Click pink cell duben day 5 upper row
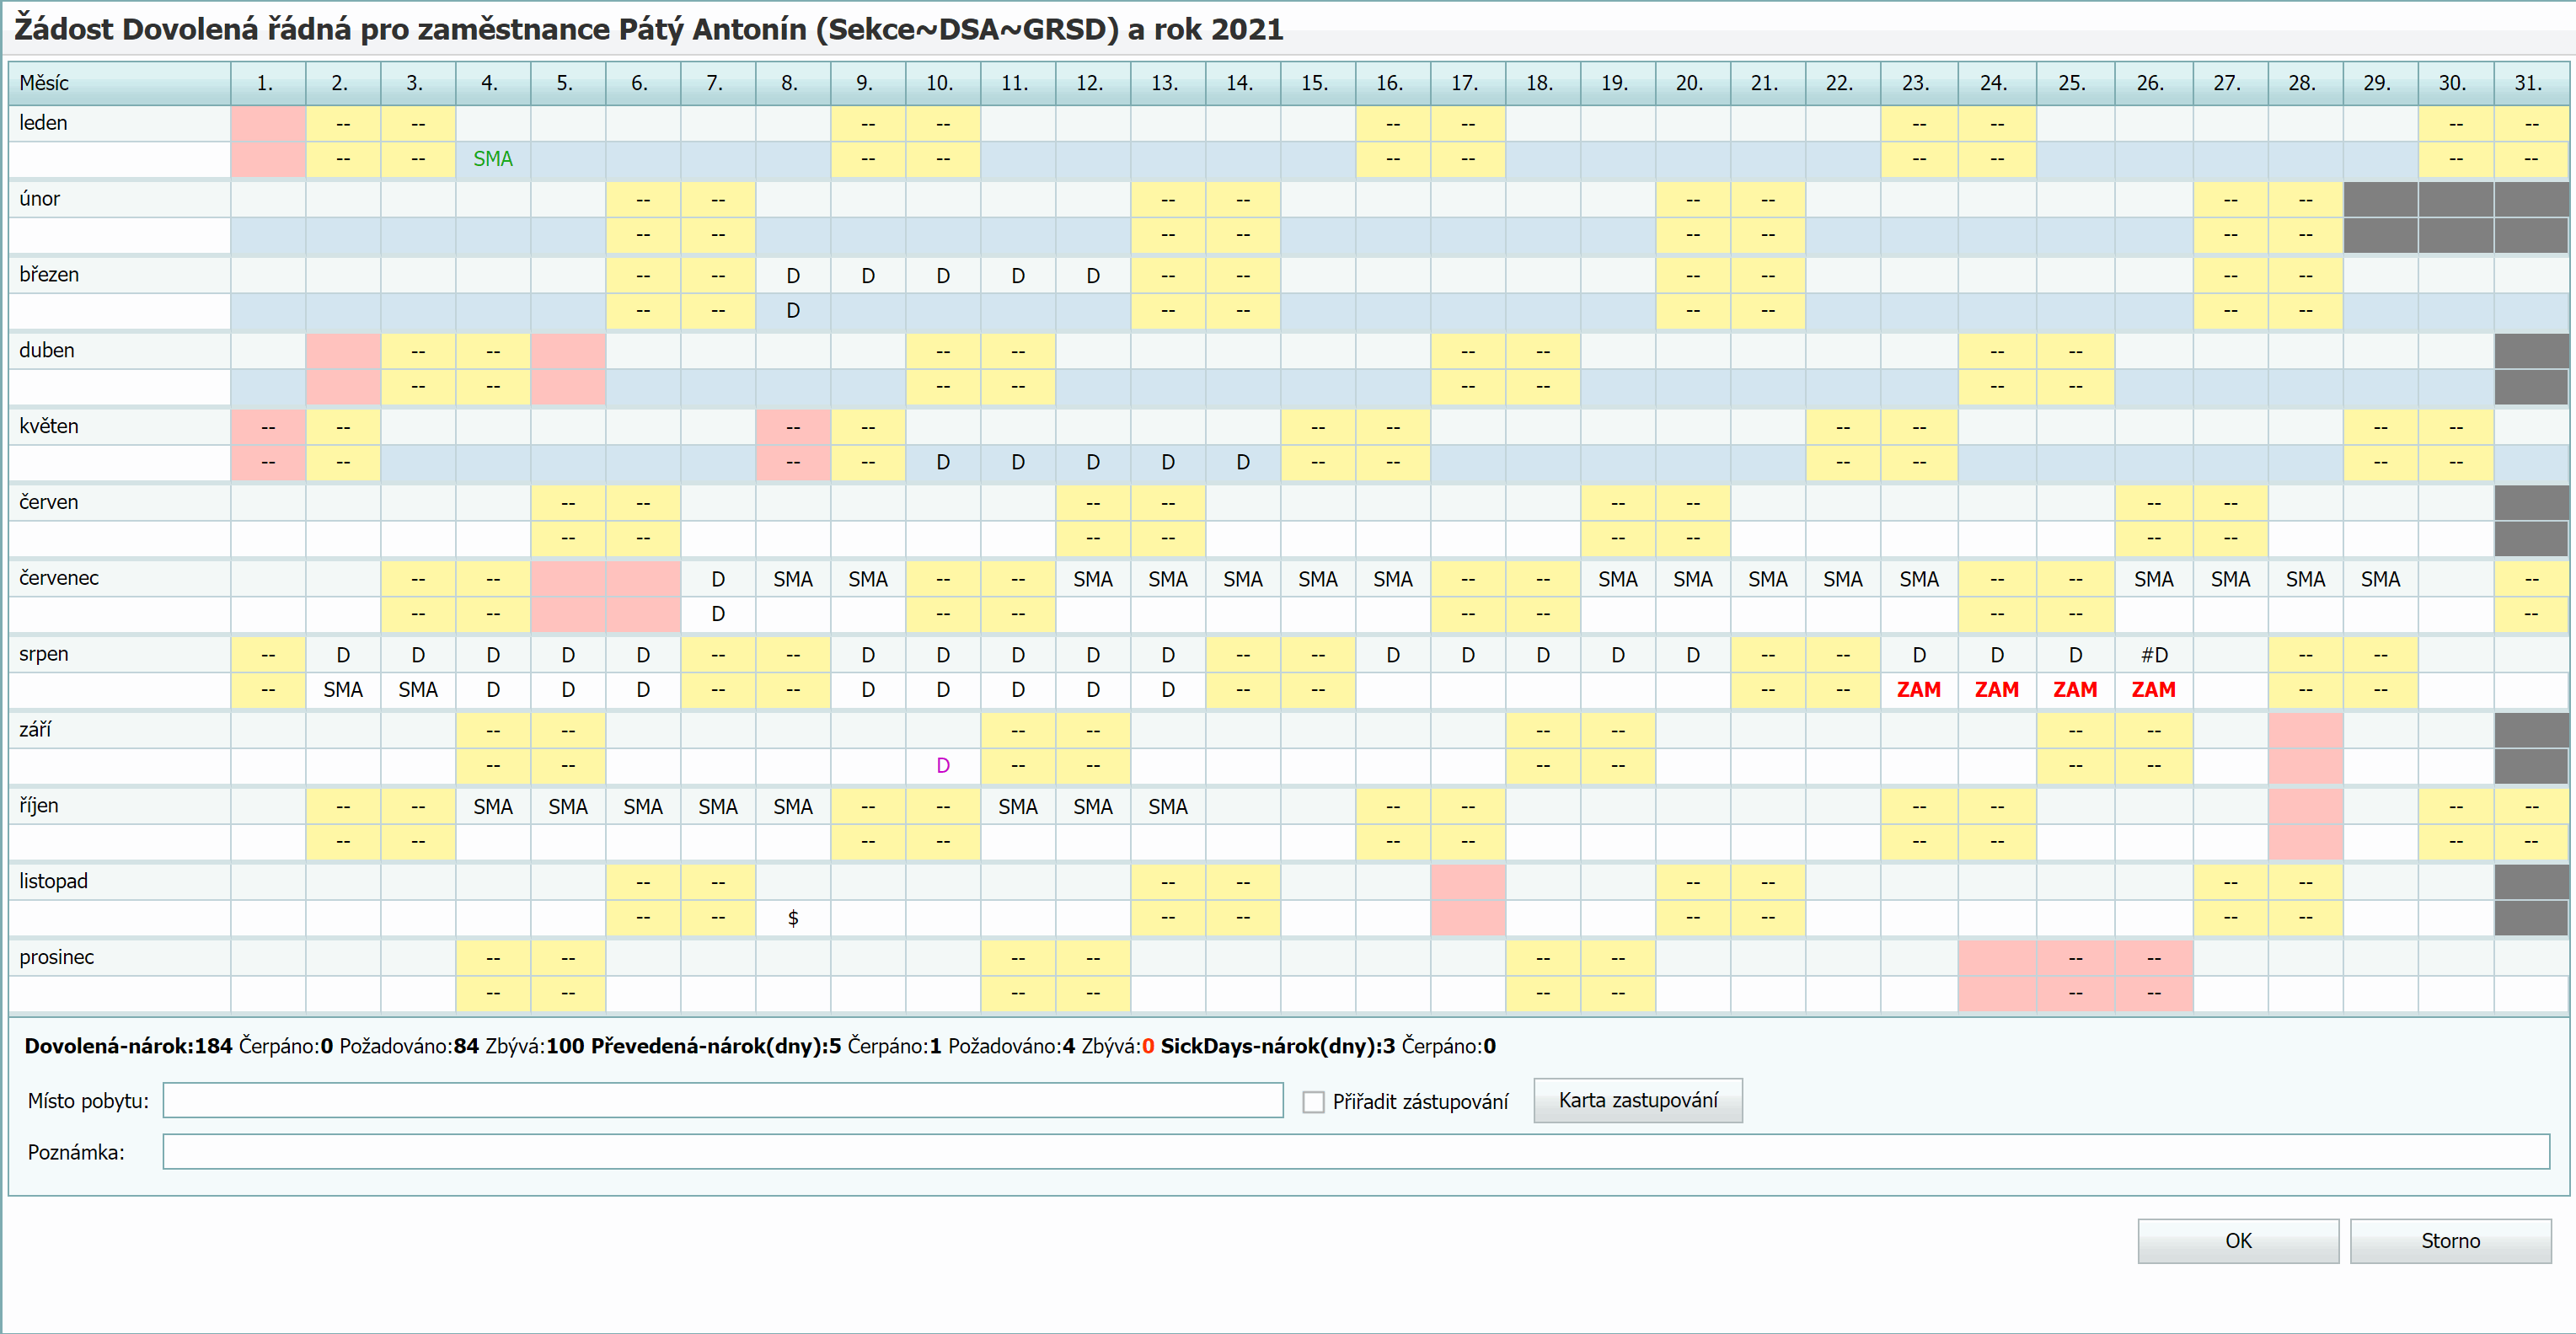 [568, 352]
